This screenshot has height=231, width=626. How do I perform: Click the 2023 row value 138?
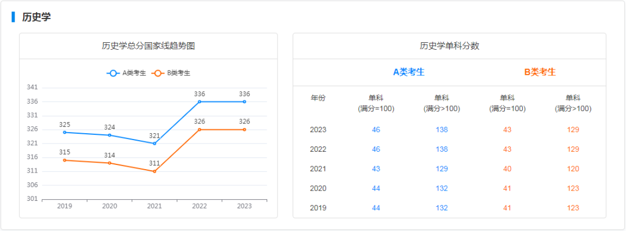pos(442,130)
